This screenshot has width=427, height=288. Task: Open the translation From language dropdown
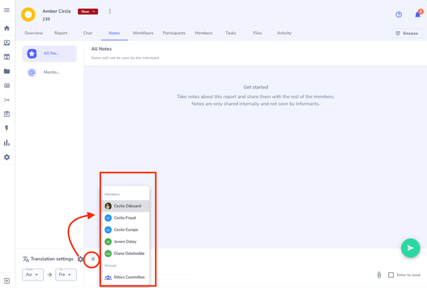(x=33, y=275)
